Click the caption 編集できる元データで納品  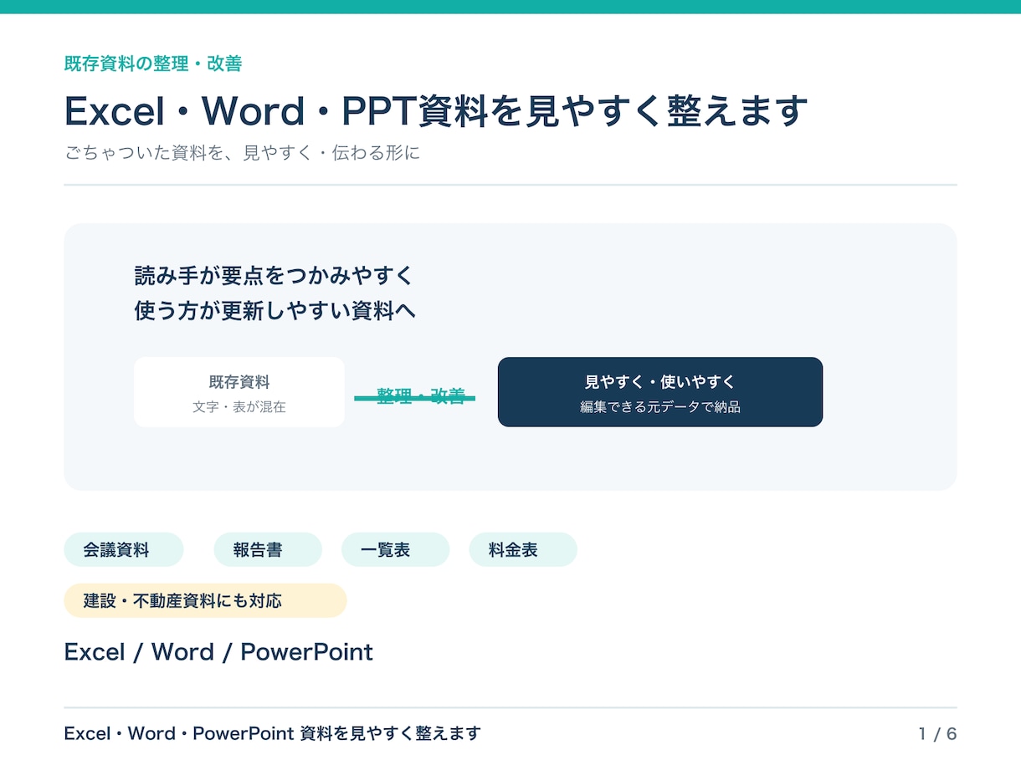[660, 407]
